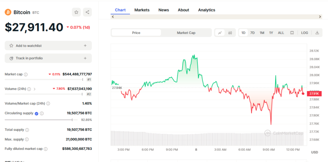328x162 pixels.
Task: Click the plus icon on Track in portfolio
Action: click(85, 58)
